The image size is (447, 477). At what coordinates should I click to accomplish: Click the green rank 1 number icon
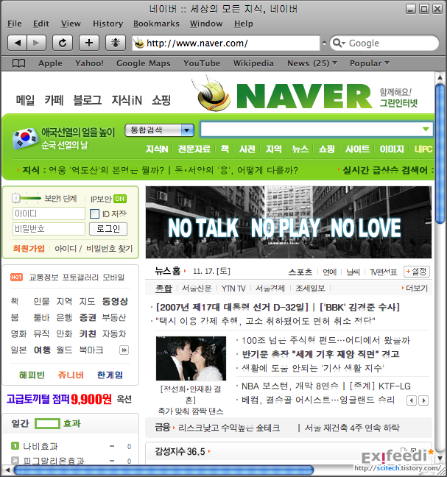pyautogui.click(x=15, y=445)
